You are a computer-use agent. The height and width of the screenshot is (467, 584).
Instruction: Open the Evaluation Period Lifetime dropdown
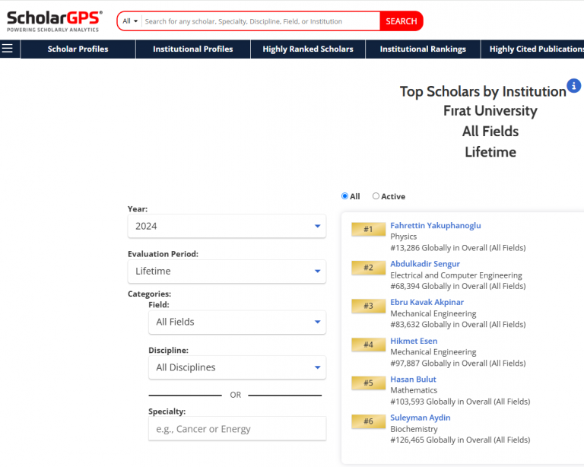click(x=227, y=271)
